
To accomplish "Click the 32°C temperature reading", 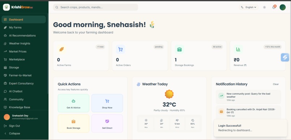I will click(169, 105).
